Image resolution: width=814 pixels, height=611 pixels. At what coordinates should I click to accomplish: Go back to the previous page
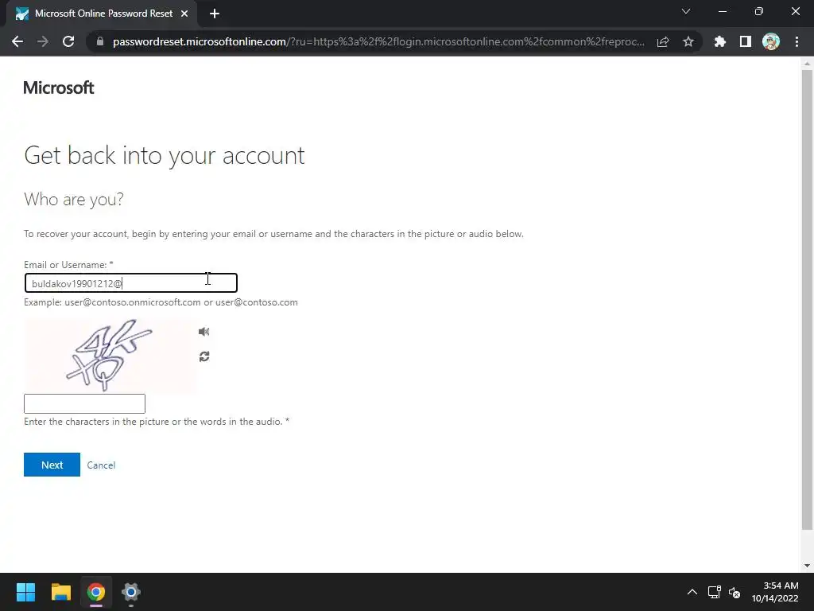[17, 41]
